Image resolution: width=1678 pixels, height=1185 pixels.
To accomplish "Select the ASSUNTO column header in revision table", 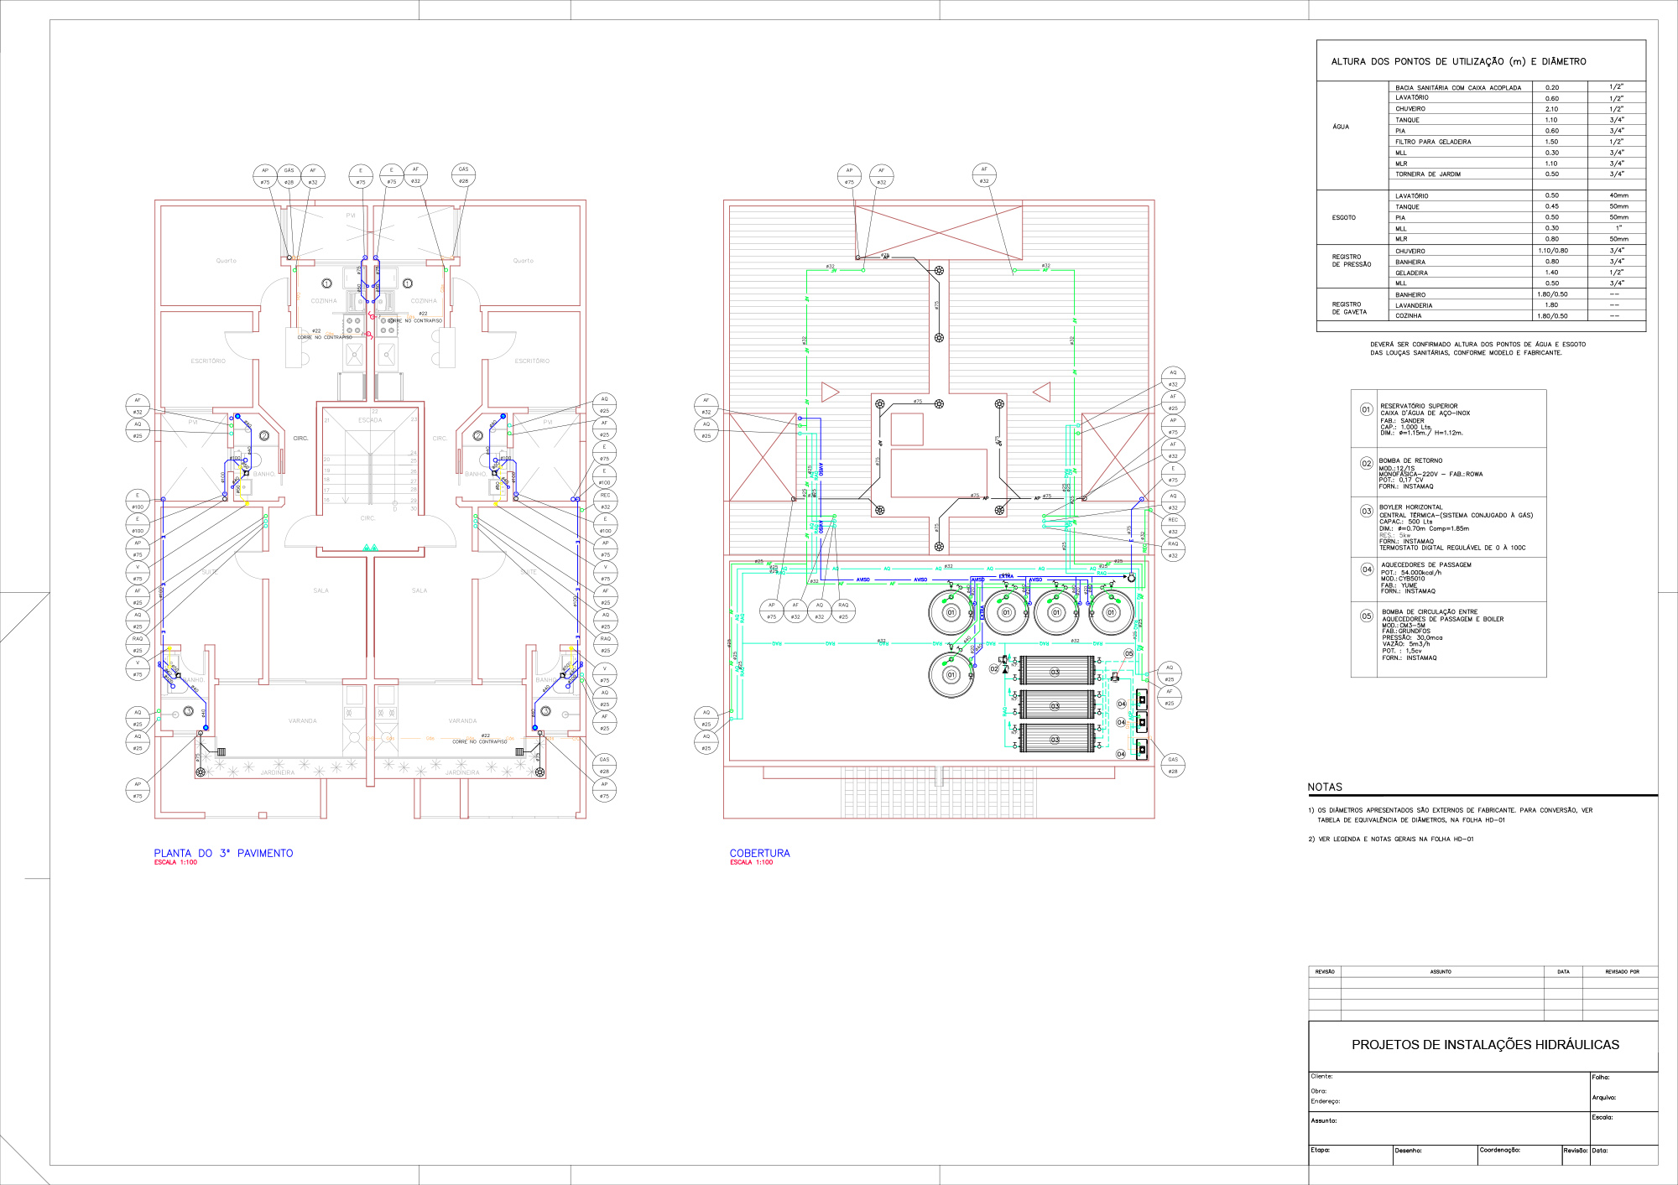I will pyautogui.click(x=1441, y=971).
